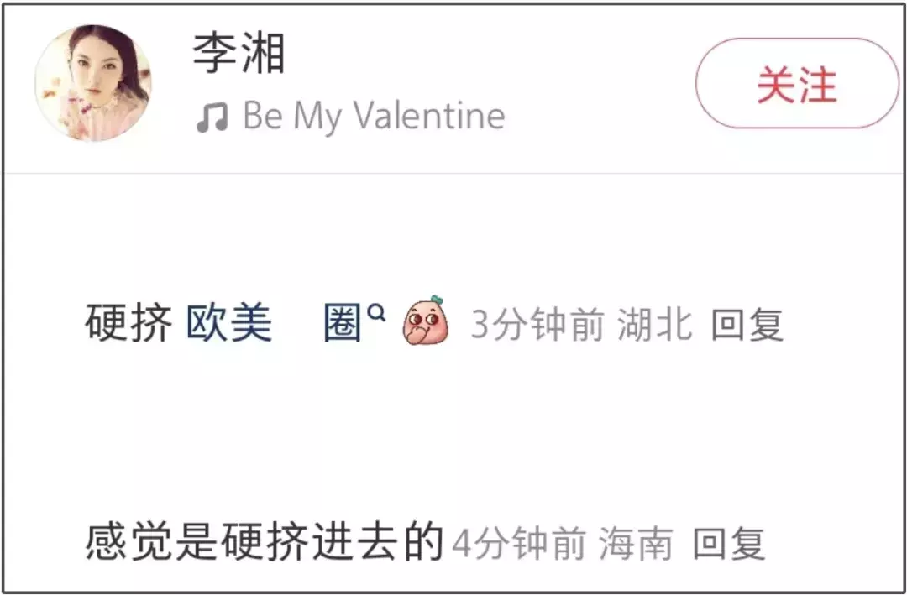Screen dimensions: 907x595
Task: Click blank gap between 欧美 and 圈
Action: (x=297, y=323)
